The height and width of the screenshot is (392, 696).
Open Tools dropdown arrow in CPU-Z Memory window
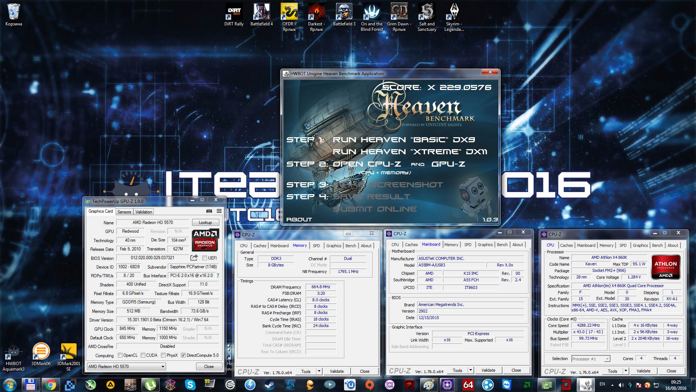pos(319,371)
